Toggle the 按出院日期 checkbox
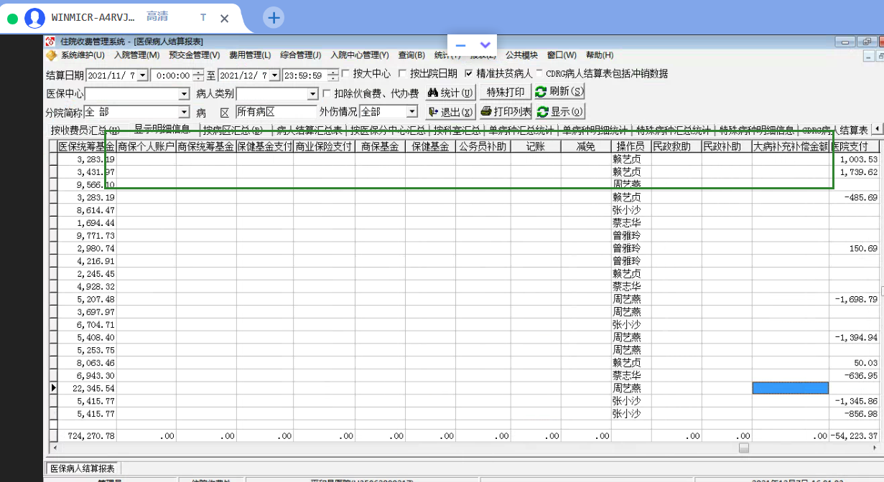This screenshot has height=482, width=884. [402, 73]
